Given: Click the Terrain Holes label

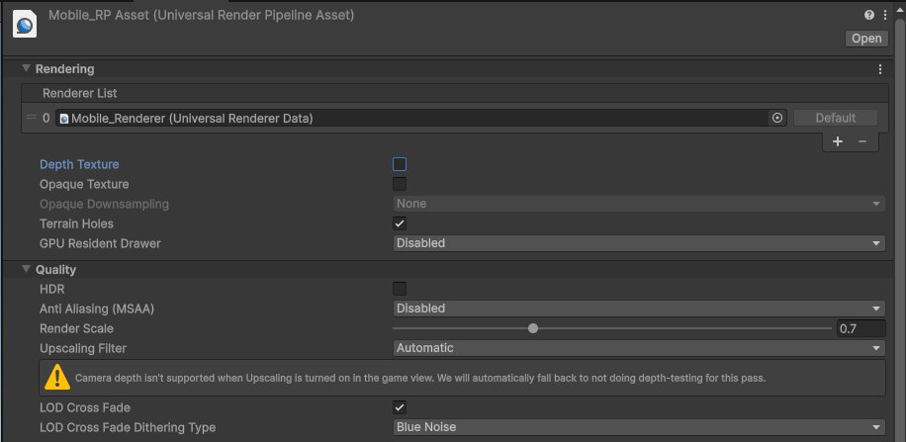Looking at the screenshot, I should pyautogui.click(x=76, y=223).
